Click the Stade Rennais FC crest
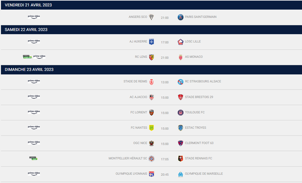302x183 pixels. click(181, 158)
